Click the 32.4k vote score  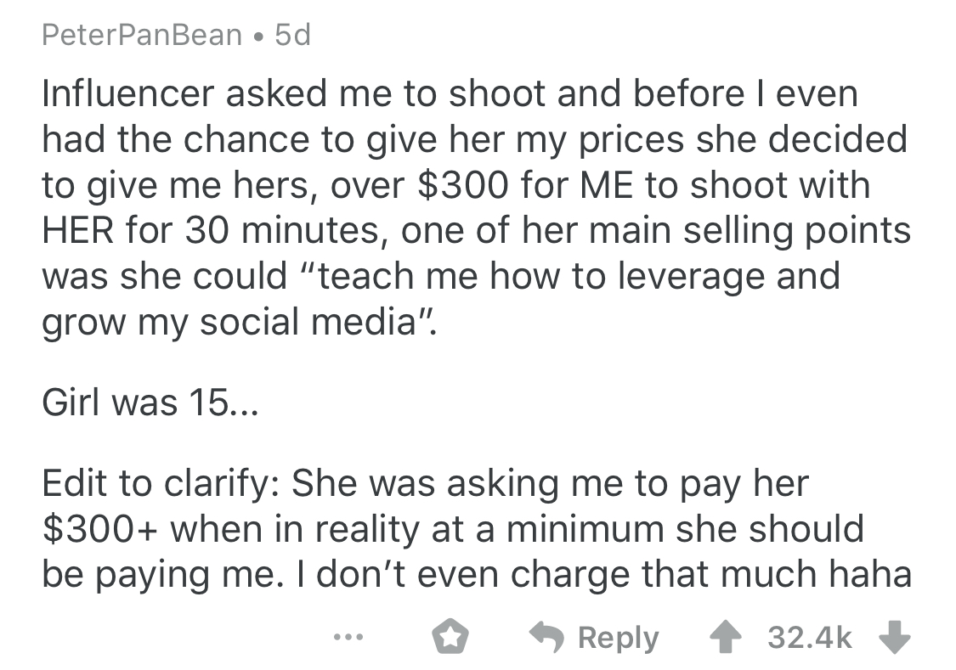[x=809, y=638]
